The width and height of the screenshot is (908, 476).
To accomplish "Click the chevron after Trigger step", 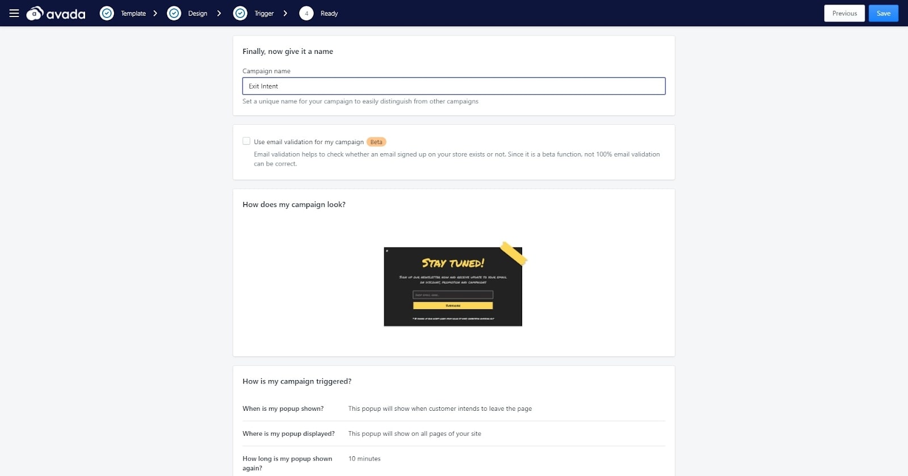I will coord(285,13).
